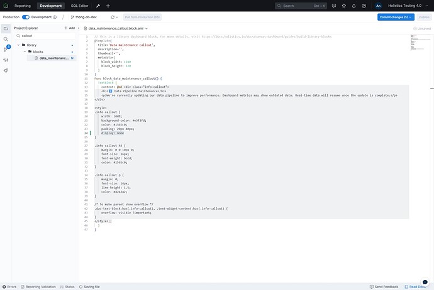Switch to the Development tab
The width and height of the screenshot is (434, 290).
coord(51,6)
